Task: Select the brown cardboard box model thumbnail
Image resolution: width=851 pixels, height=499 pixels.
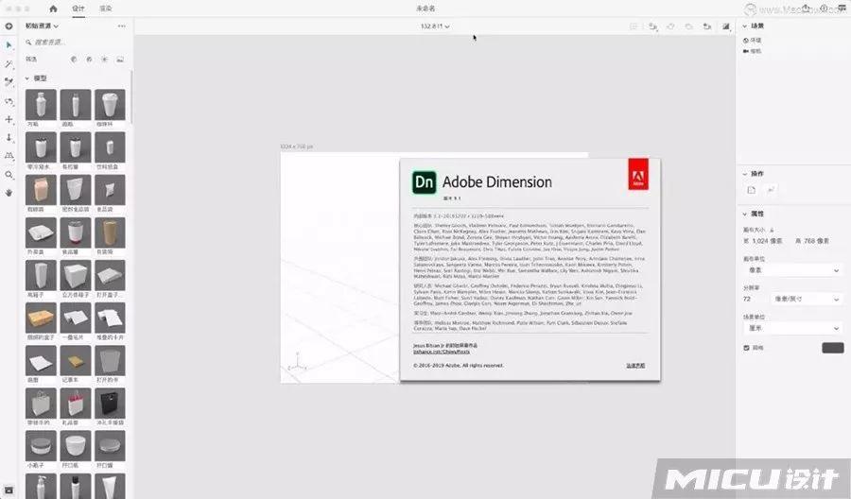Action: tap(41, 318)
